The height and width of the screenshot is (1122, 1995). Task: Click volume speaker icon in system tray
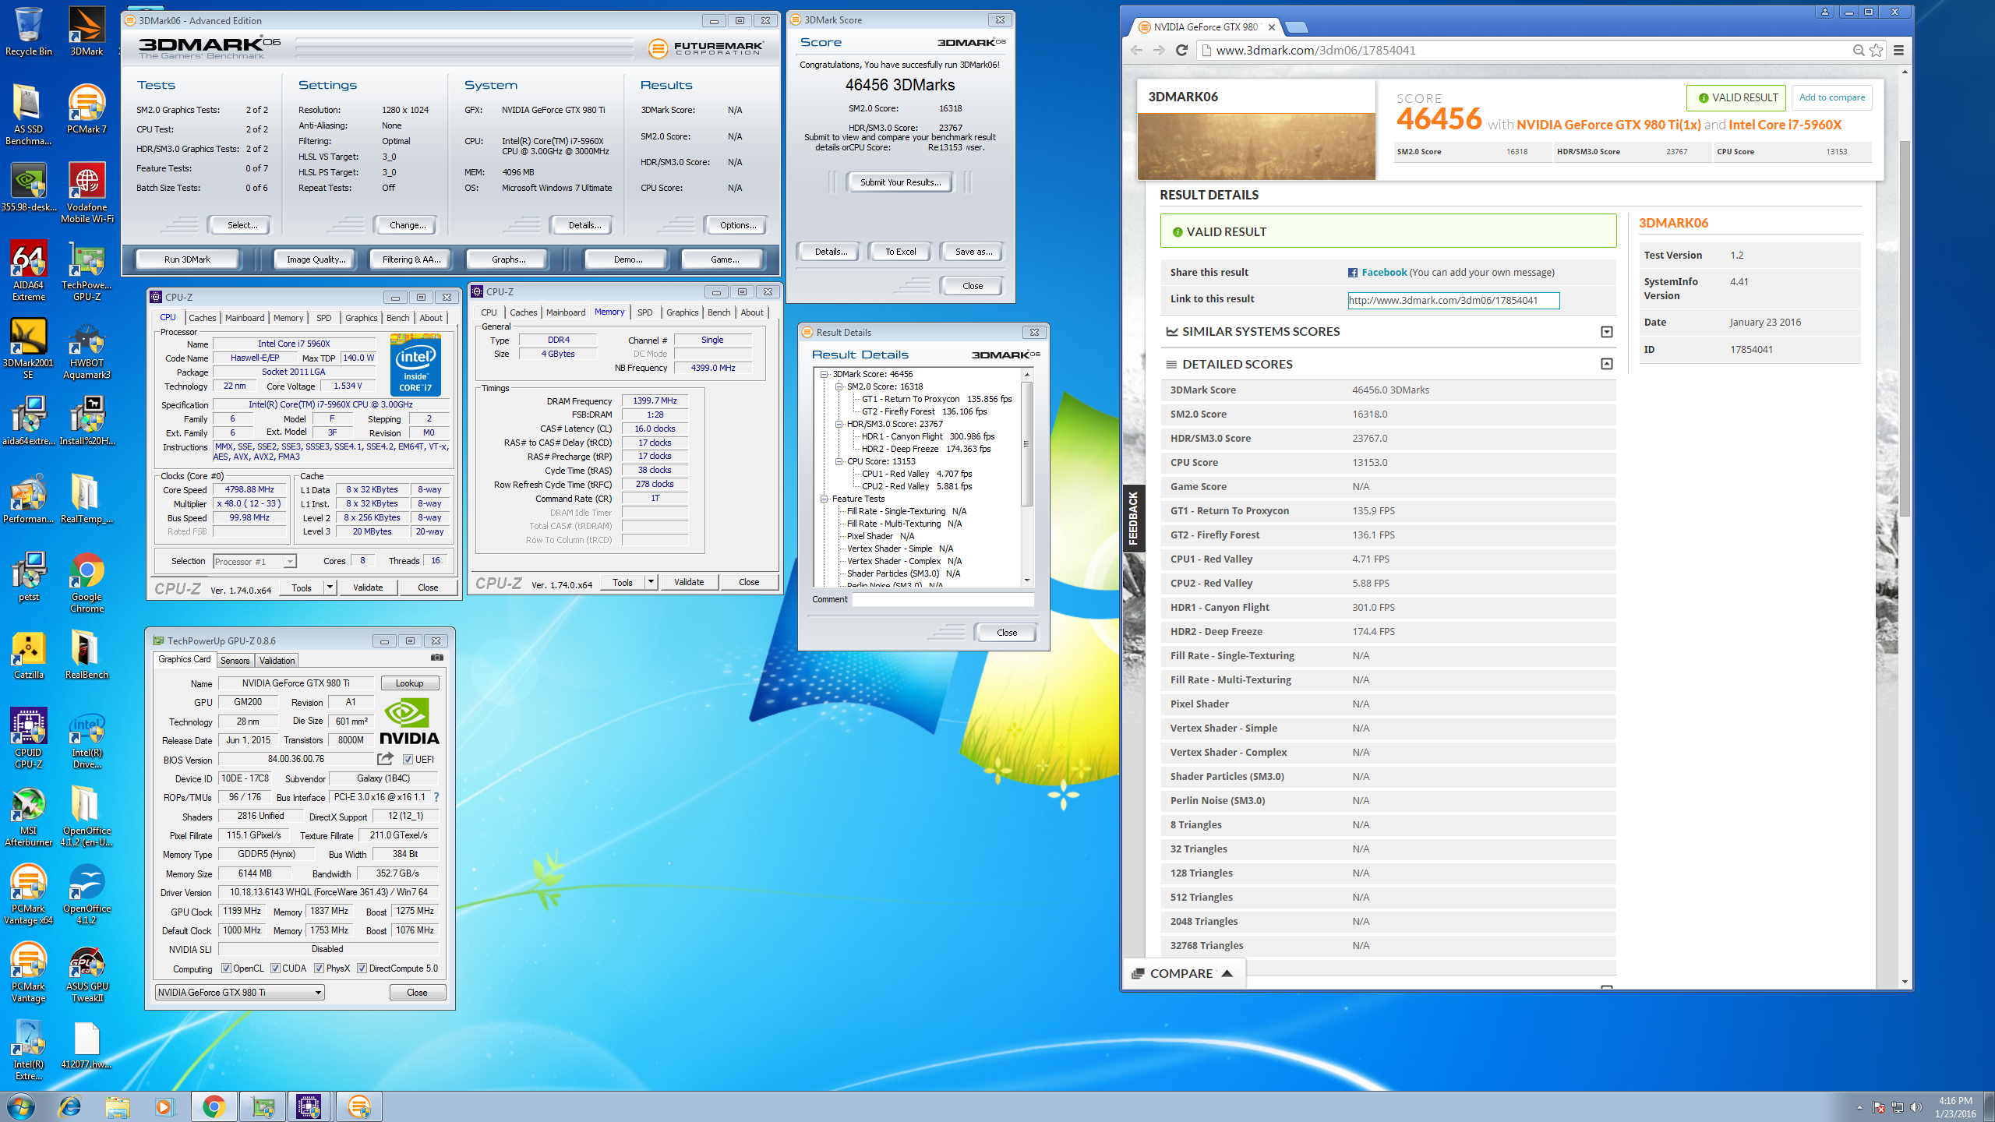[1916, 1107]
